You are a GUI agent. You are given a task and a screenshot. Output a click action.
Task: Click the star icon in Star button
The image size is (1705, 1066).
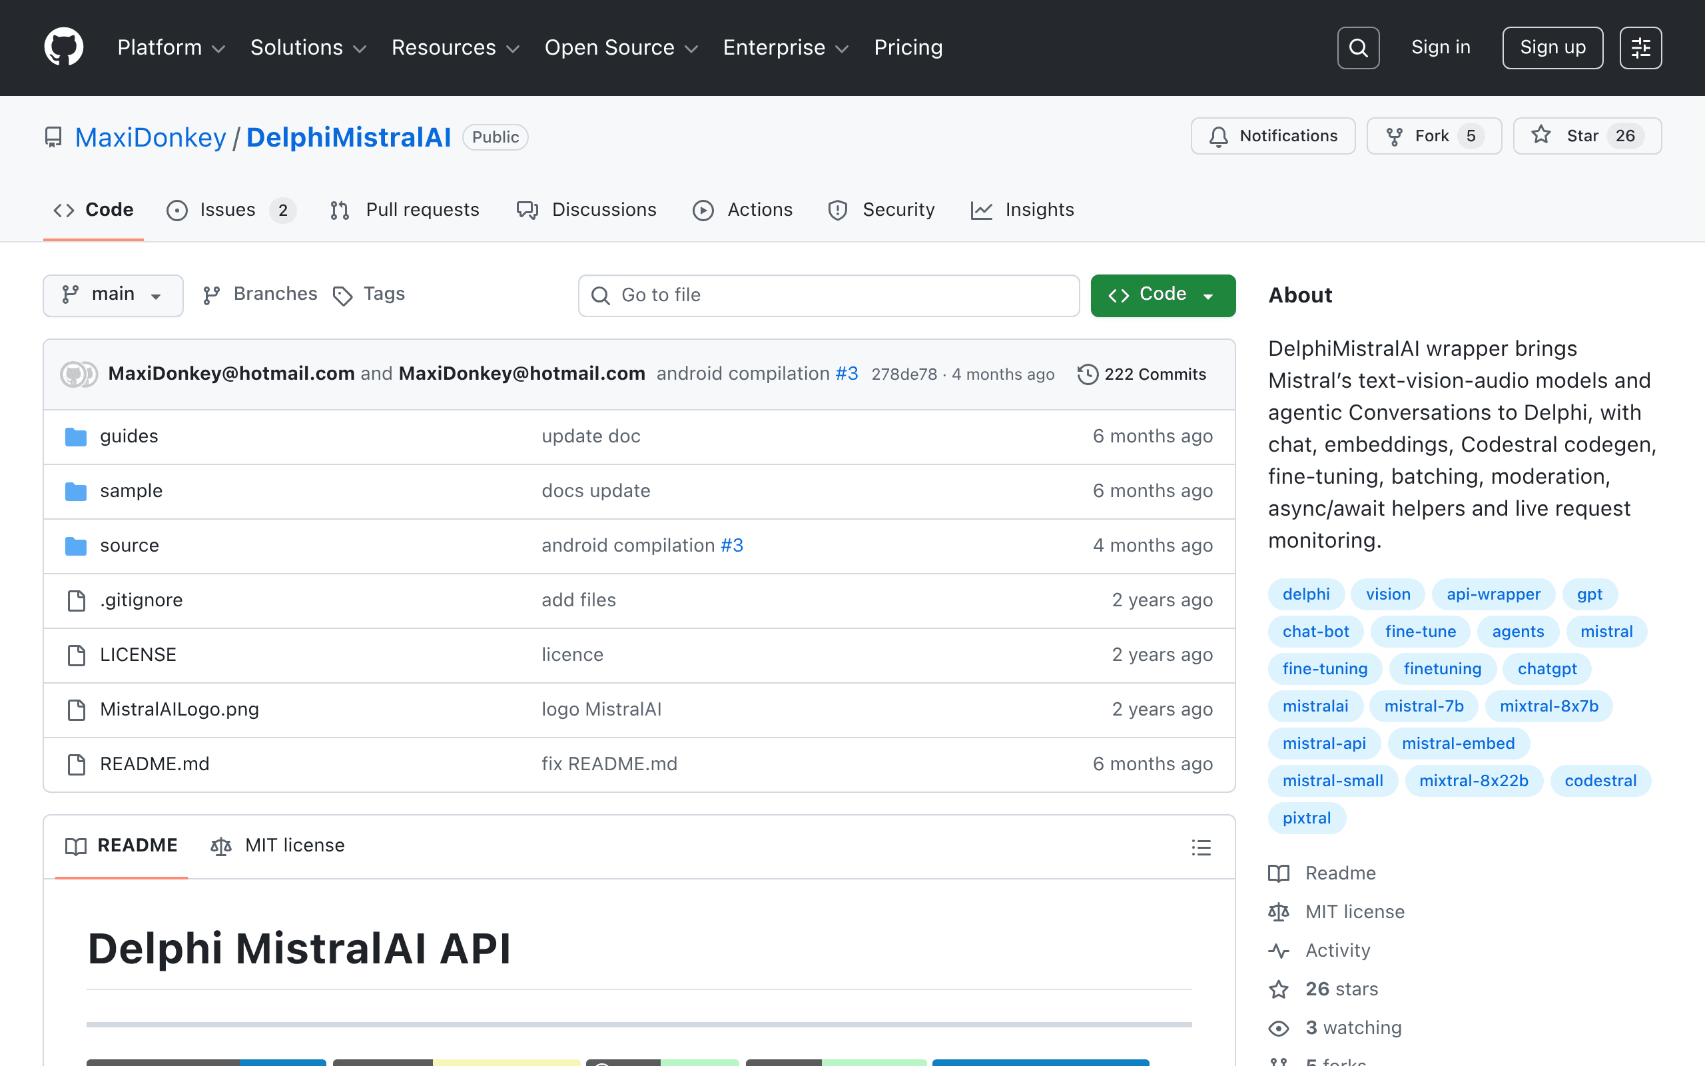(x=1541, y=135)
